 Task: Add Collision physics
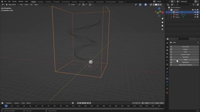[x=184, y=49]
